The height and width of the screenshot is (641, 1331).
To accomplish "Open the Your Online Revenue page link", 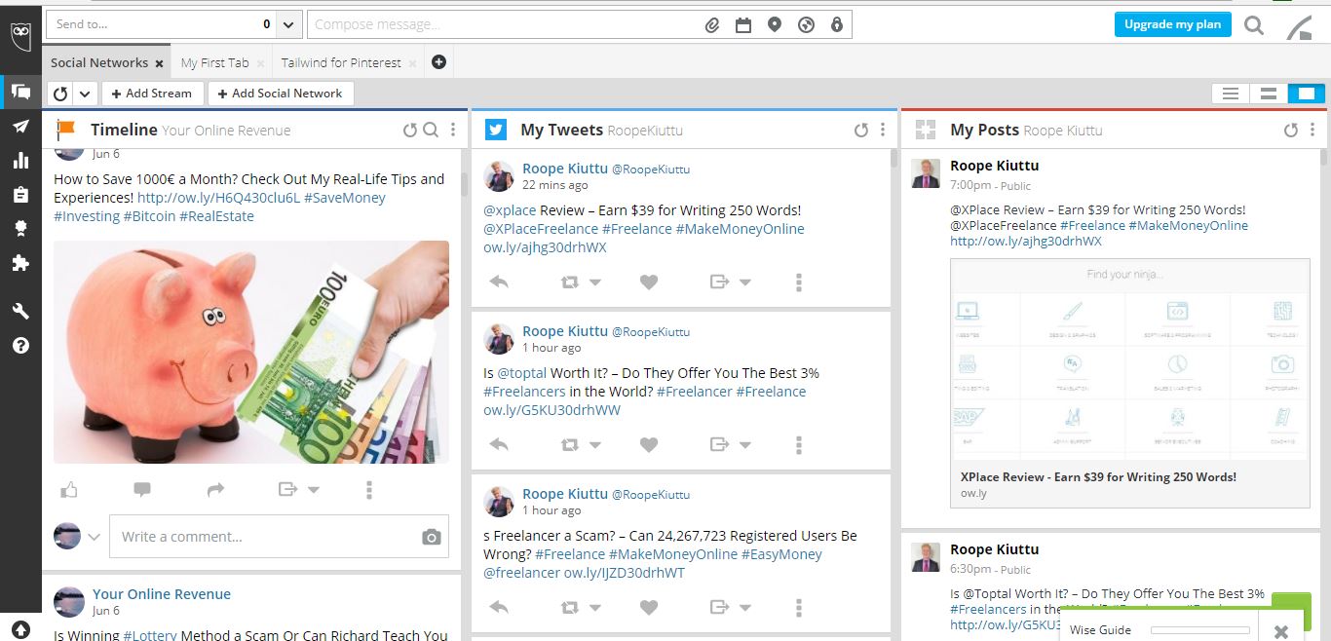I will pyautogui.click(x=162, y=594).
